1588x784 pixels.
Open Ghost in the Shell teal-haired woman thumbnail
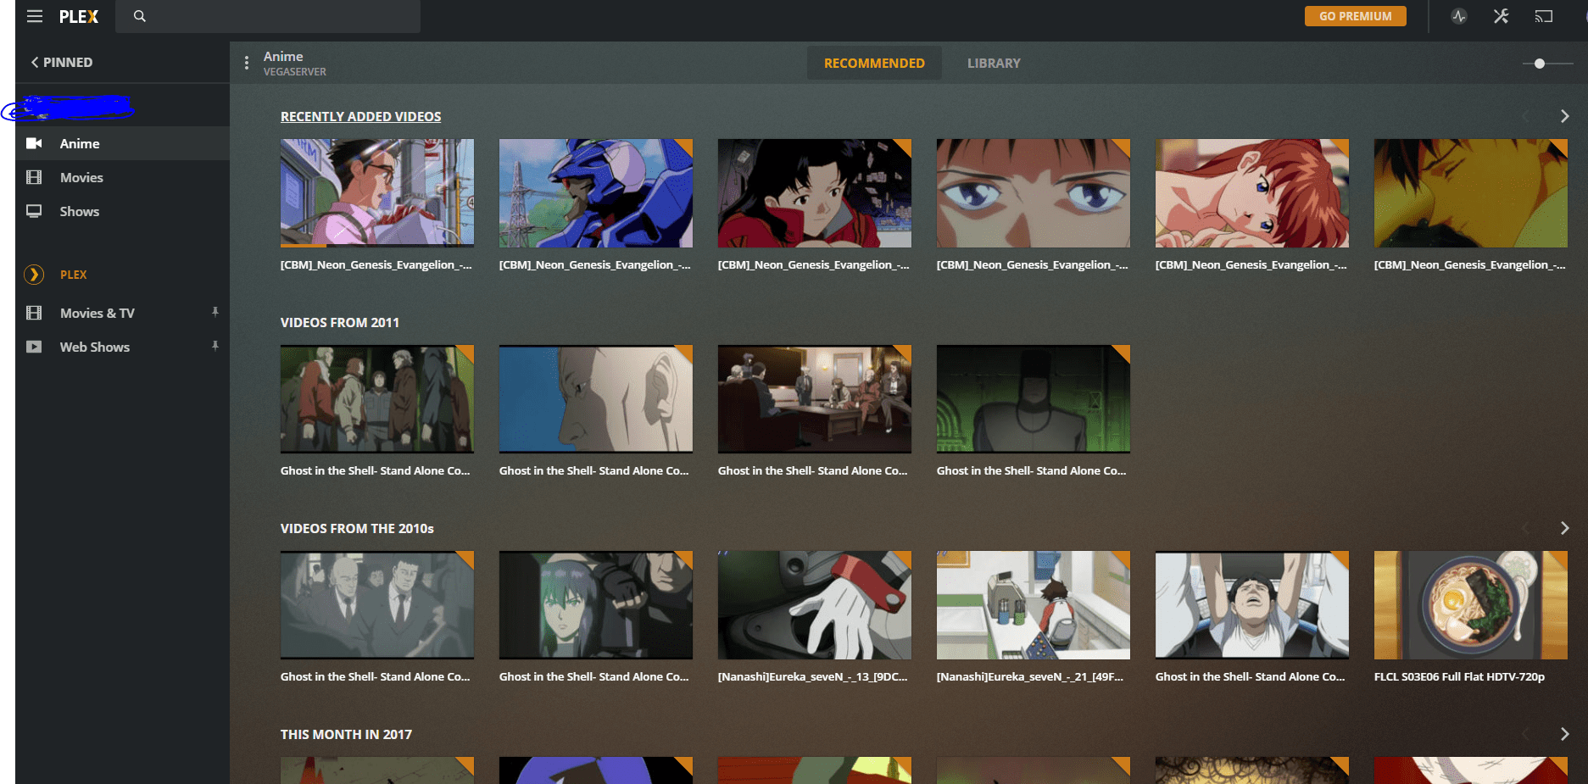pos(596,605)
